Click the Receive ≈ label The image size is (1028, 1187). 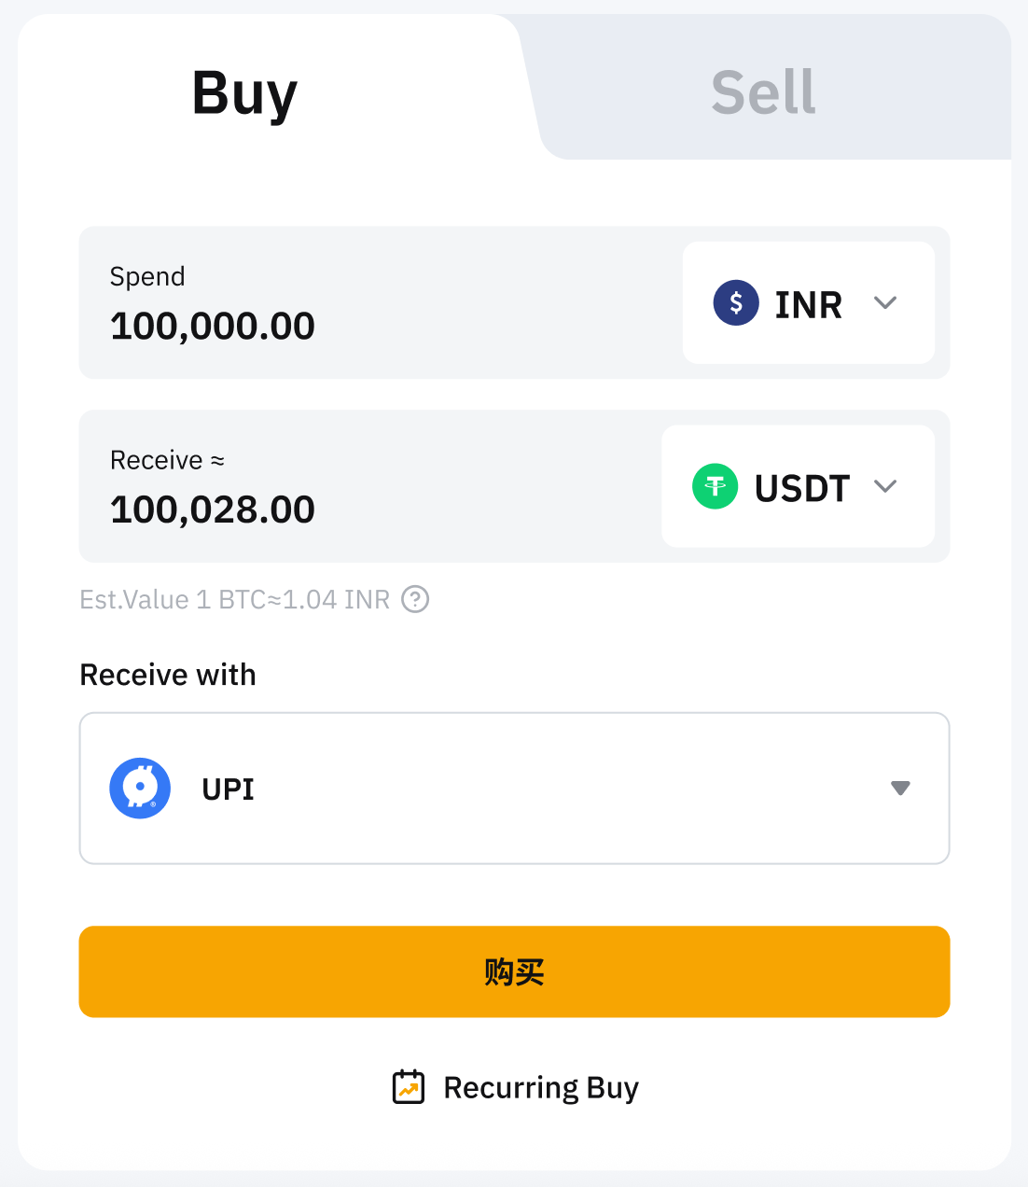point(167,460)
